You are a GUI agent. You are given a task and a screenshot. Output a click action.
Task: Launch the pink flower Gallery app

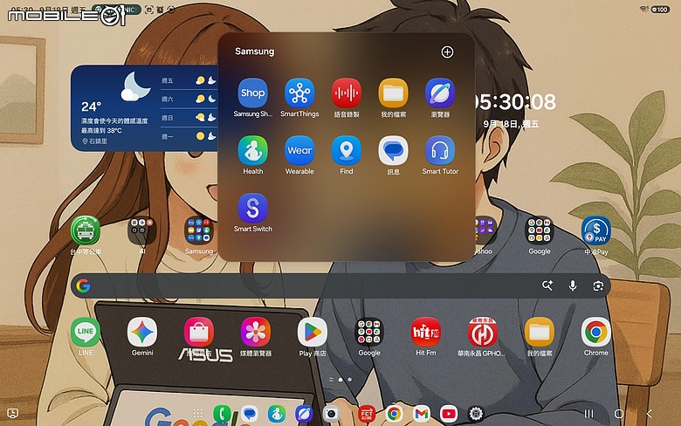coord(256,332)
